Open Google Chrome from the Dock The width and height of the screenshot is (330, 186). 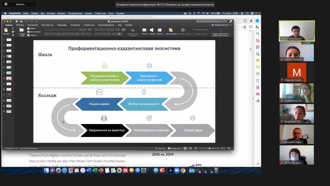click(183, 170)
